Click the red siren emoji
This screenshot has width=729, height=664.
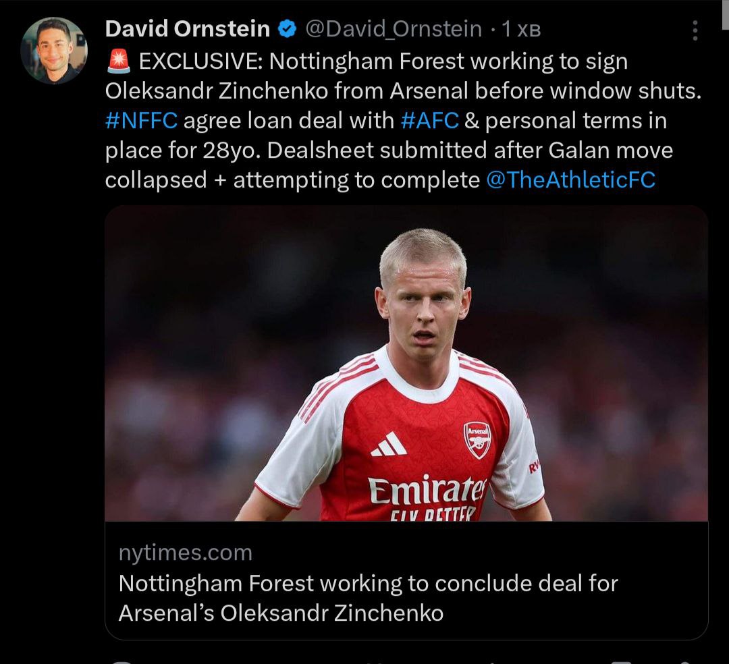click(119, 61)
